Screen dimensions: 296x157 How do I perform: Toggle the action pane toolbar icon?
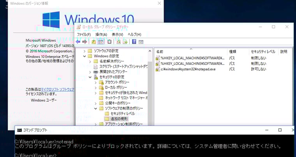point(141,42)
